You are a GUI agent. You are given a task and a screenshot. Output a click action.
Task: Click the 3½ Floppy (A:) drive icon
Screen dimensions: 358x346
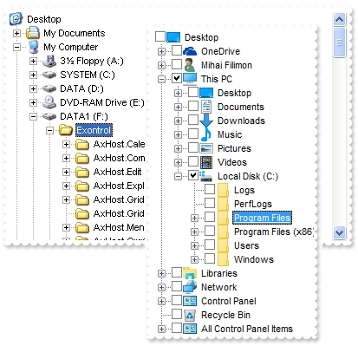[x=49, y=61]
